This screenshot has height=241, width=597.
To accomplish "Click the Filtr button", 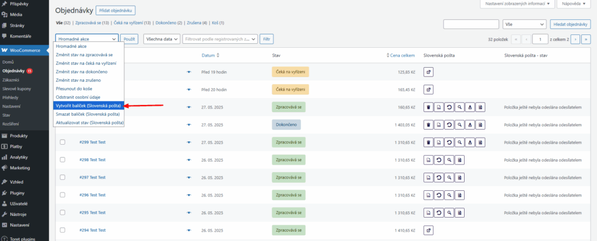I will tap(266, 39).
